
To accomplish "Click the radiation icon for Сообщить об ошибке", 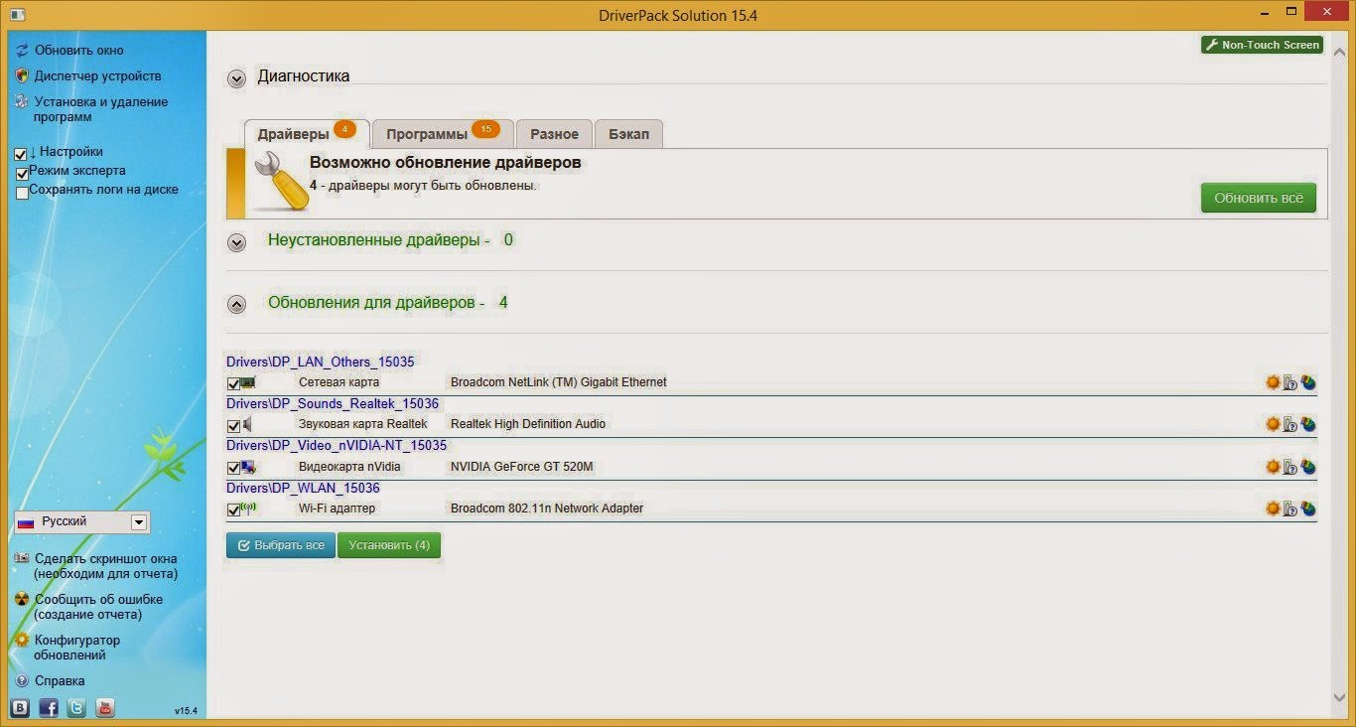I will coord(22,599).
